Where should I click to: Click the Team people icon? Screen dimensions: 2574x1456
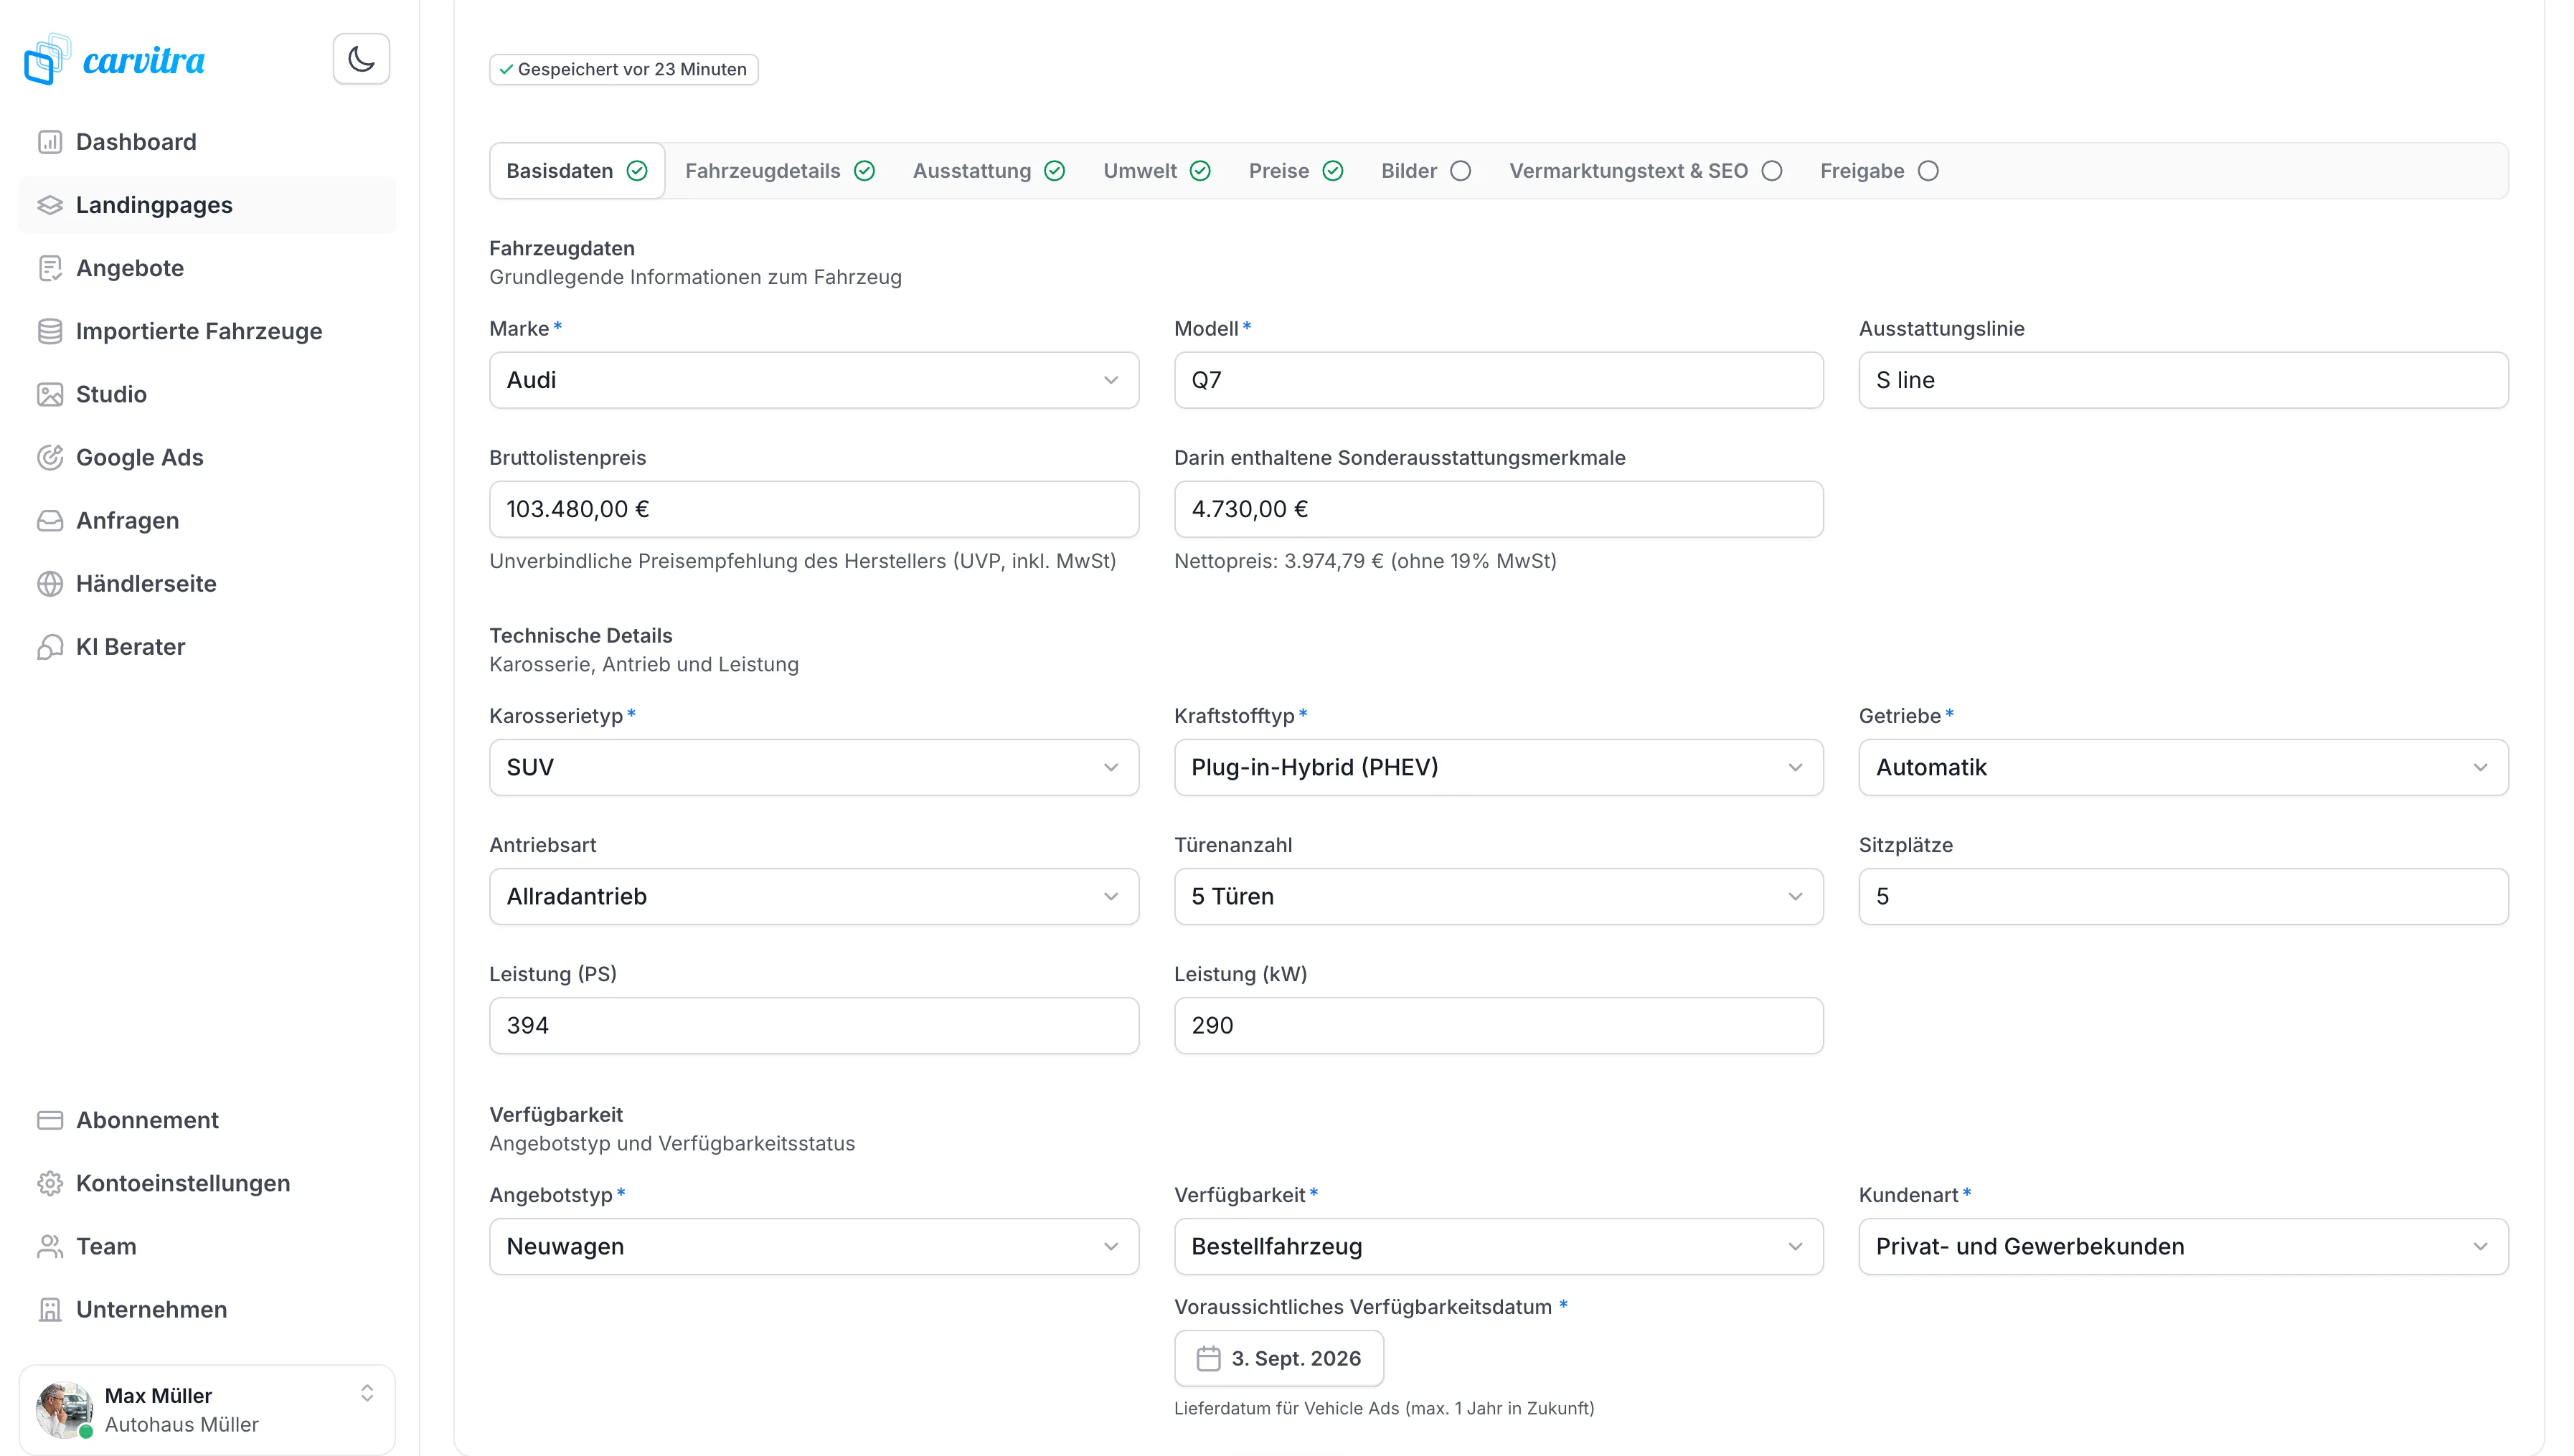click(50, 1246)
